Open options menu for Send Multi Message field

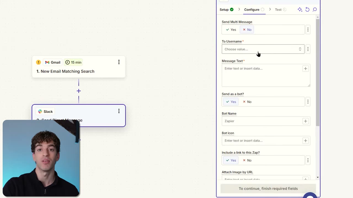[308, 30]
